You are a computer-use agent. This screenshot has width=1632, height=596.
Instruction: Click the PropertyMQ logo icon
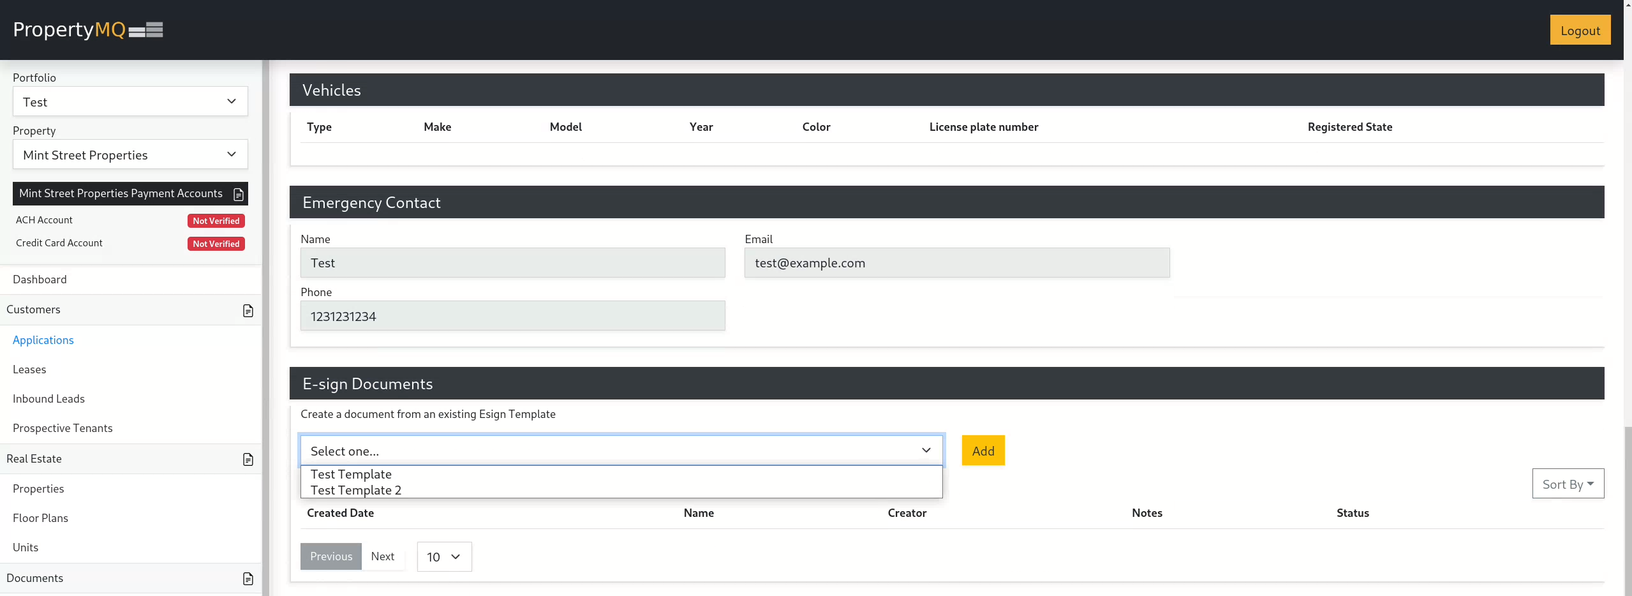(145, 30)
